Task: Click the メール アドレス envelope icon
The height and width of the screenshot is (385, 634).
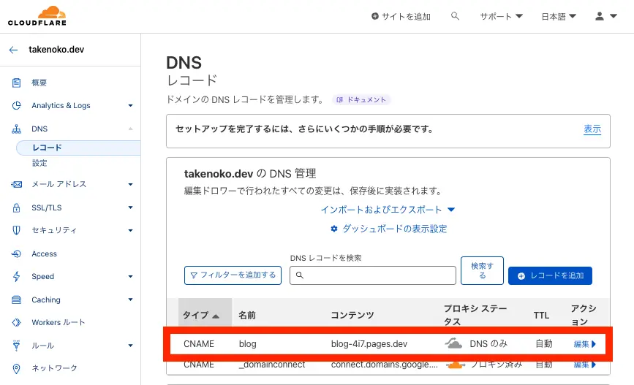Action: pyautogui.click(x=16, y=184)
